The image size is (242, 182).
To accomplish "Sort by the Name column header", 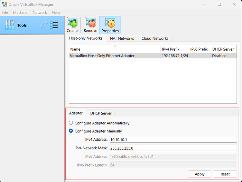I will click(x=115, y=49).
